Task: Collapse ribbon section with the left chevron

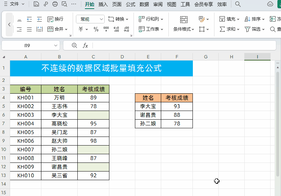Action: [9, 24]
